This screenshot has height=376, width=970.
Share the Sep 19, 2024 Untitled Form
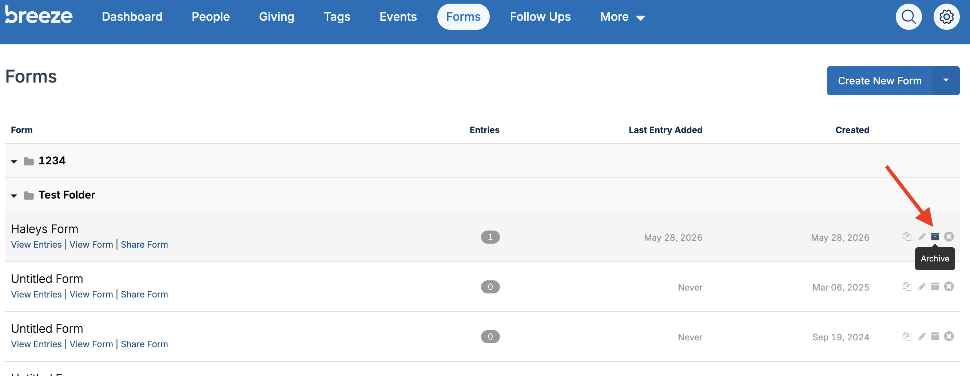click(x=144, y=344)
